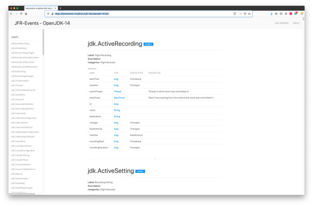Viewport: 313px width, 206px height.
Task: Open jdk.Compilation from the sidebar
Action: [19, 141]
